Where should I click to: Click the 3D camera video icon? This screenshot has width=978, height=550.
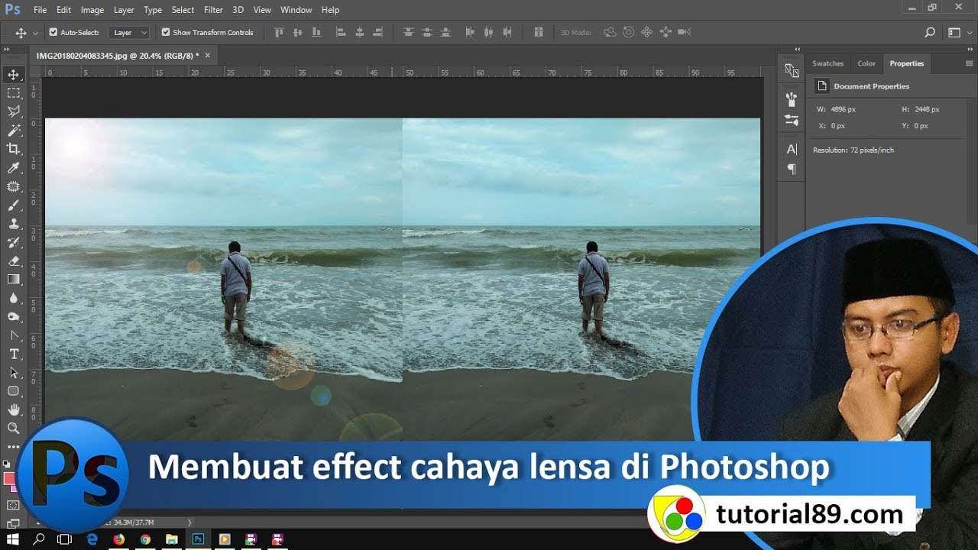(684, 32)
